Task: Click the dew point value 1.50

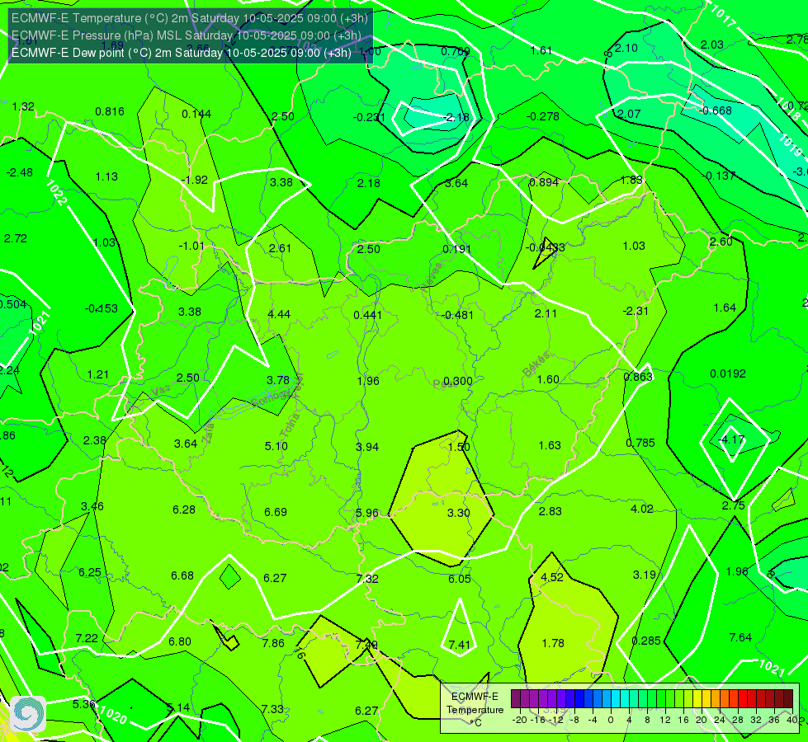Action: point(459,447)
